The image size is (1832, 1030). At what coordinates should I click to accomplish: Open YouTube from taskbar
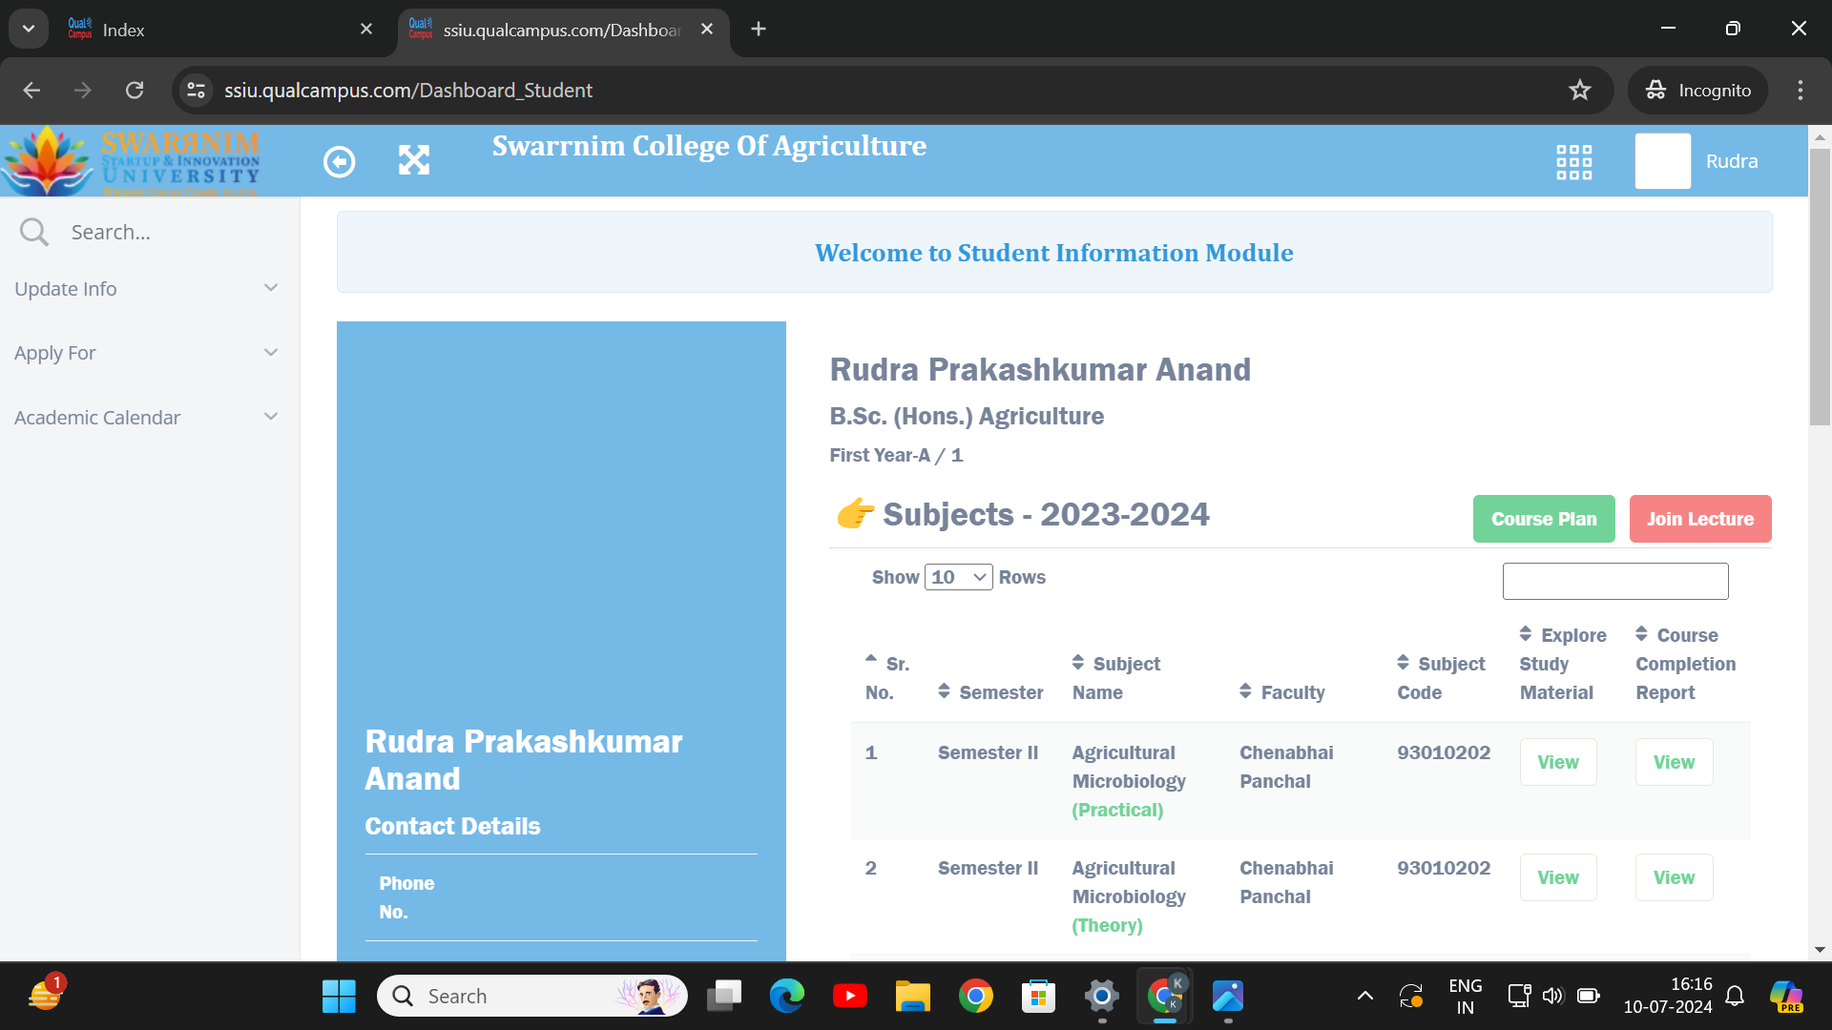tap(850, 997)
